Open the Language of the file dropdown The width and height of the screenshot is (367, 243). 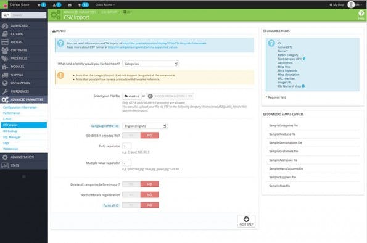[x=145, y=126]
